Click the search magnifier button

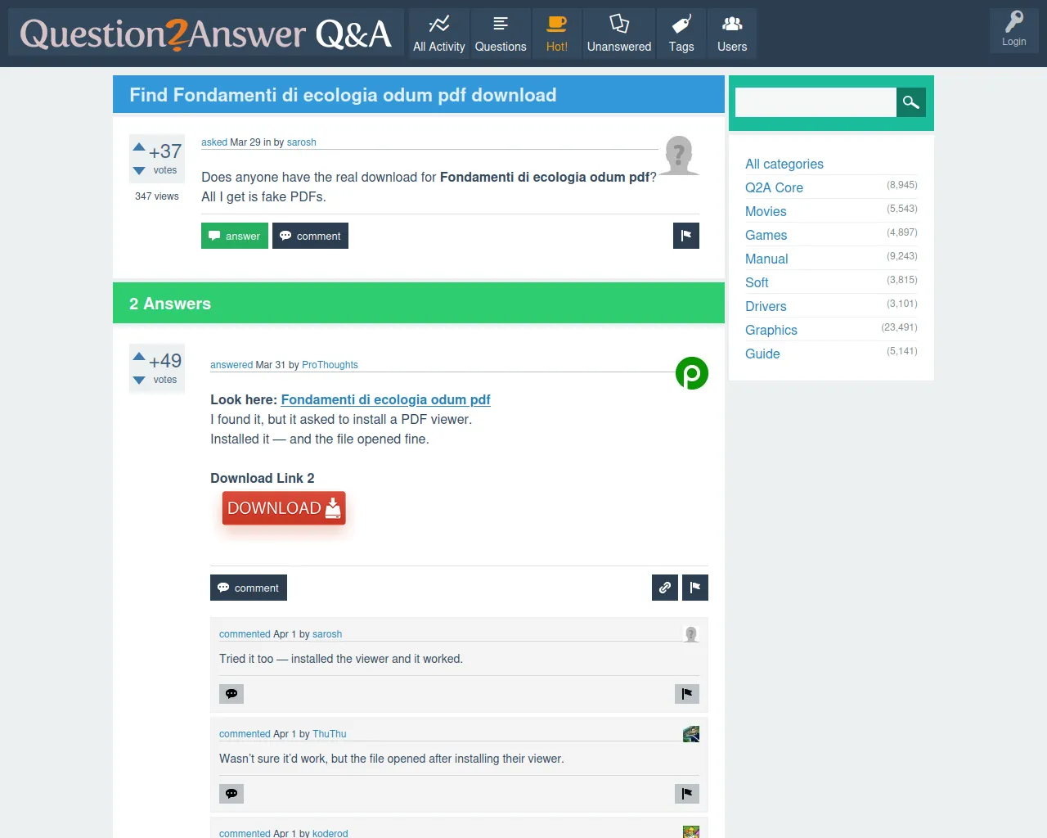pyautogui.click(x=911, y=102)
